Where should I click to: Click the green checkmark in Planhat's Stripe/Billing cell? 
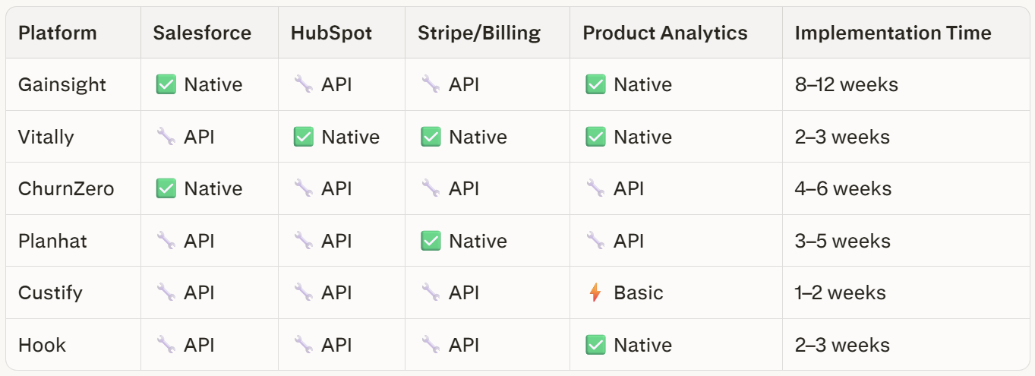pos(431,241)
